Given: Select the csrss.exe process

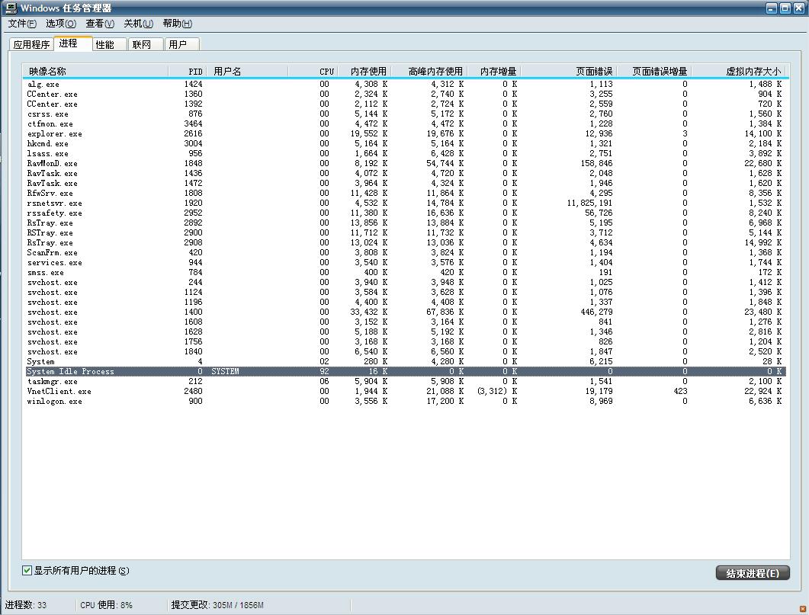Looking at the screenshot, I should pos(405,114).
